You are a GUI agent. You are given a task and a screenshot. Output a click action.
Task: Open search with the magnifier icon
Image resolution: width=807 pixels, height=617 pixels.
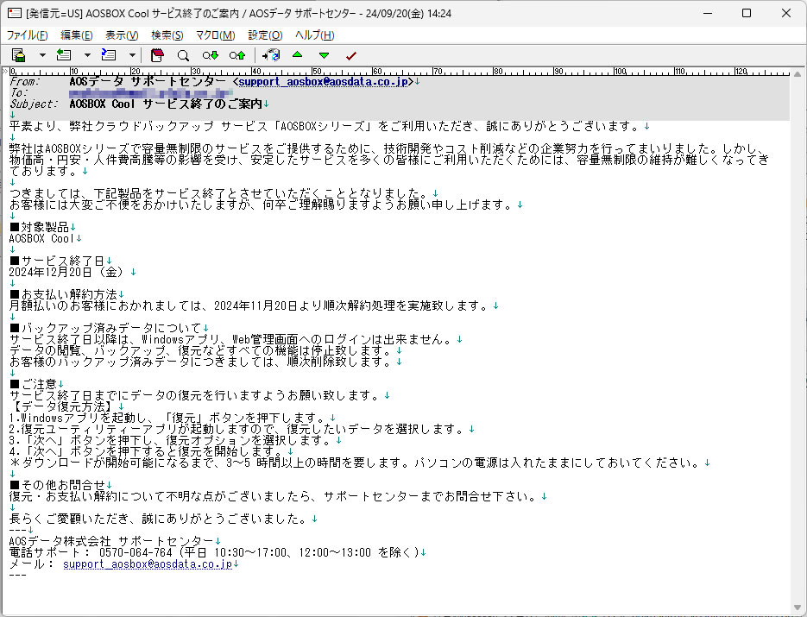(x=183, y=55)
